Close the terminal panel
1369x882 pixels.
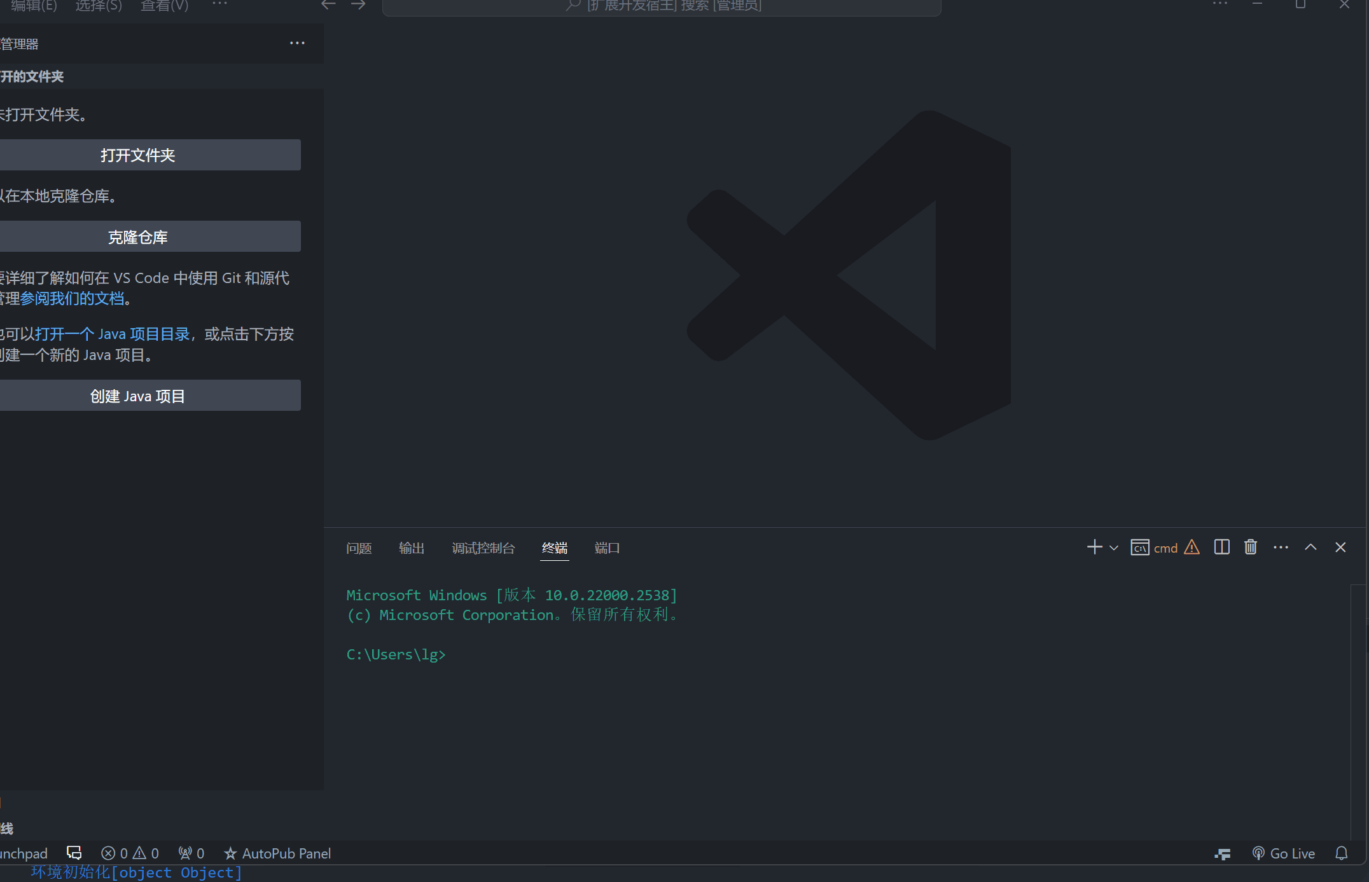click(x=1340, y=548)
